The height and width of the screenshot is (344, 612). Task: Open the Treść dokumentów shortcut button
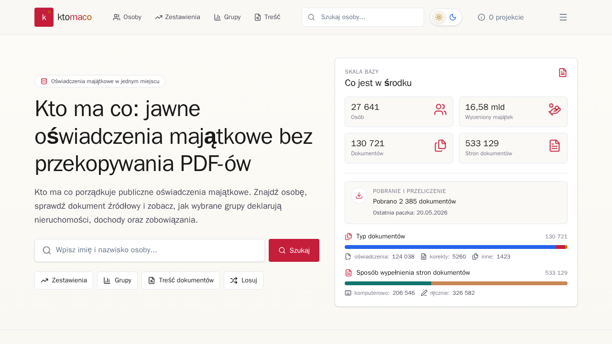(181, 280)
